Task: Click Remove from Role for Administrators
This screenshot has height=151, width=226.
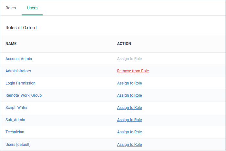Action: click(133, 71)
